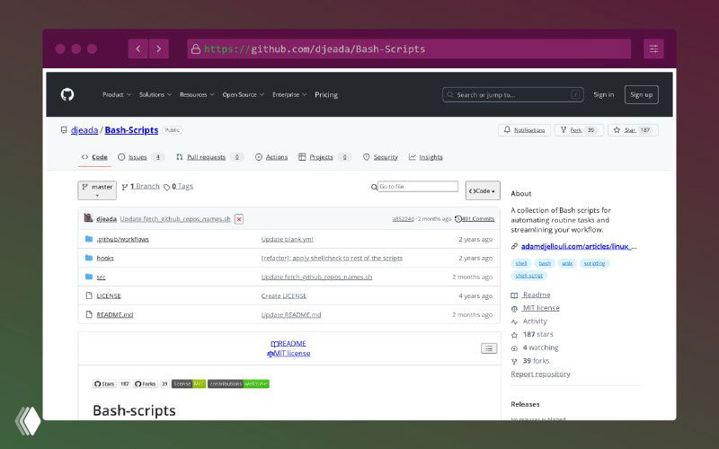Open the Bash-Scripts repository title link
The width and height of the screenshot is (719, 449).
(x=131, y=130)
